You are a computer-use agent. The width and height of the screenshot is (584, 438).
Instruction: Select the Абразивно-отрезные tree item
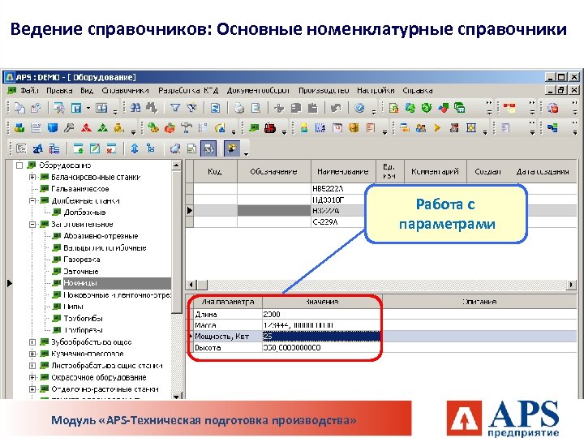click(x=101, y=236)
